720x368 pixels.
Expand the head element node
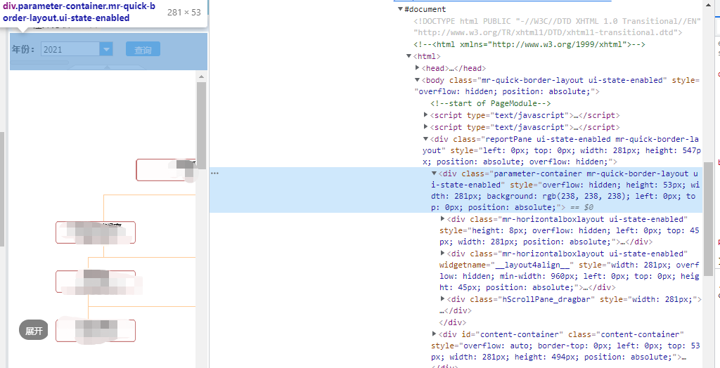pos(418,68)
